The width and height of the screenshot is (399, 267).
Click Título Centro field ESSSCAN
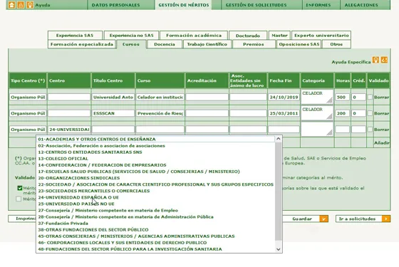point(113,113)
